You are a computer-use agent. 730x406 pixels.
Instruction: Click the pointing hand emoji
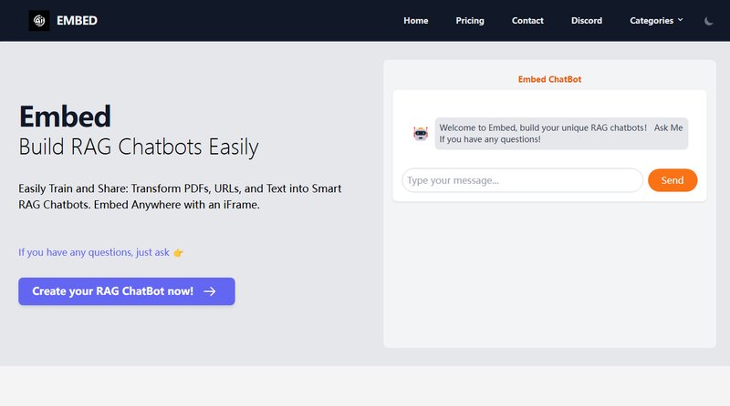pyautogui.click(x=178, y=252)
